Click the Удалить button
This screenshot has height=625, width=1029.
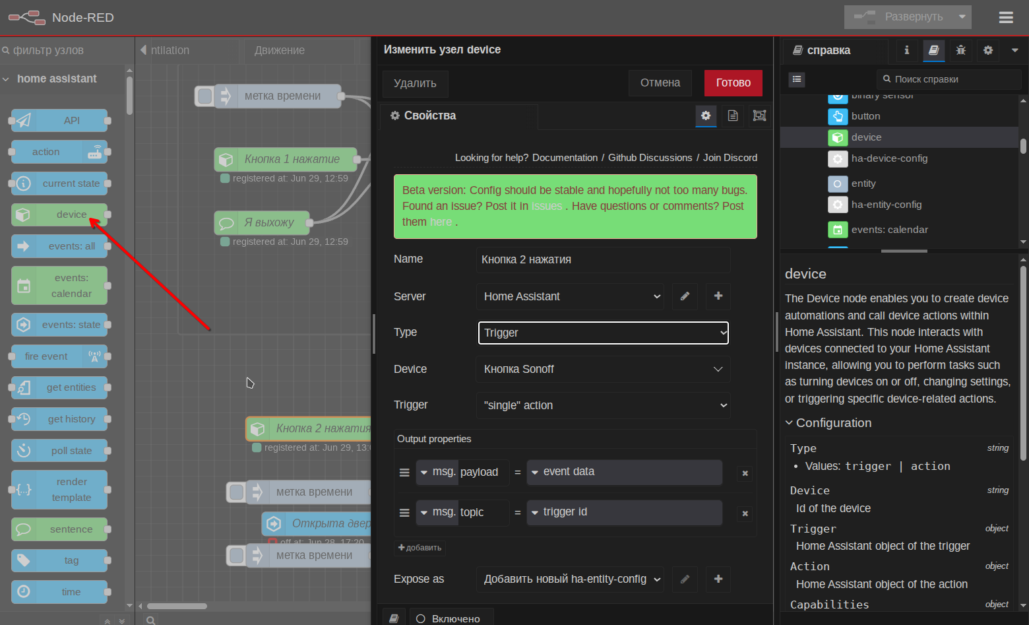pyautogui.click(x=415, y=83)
